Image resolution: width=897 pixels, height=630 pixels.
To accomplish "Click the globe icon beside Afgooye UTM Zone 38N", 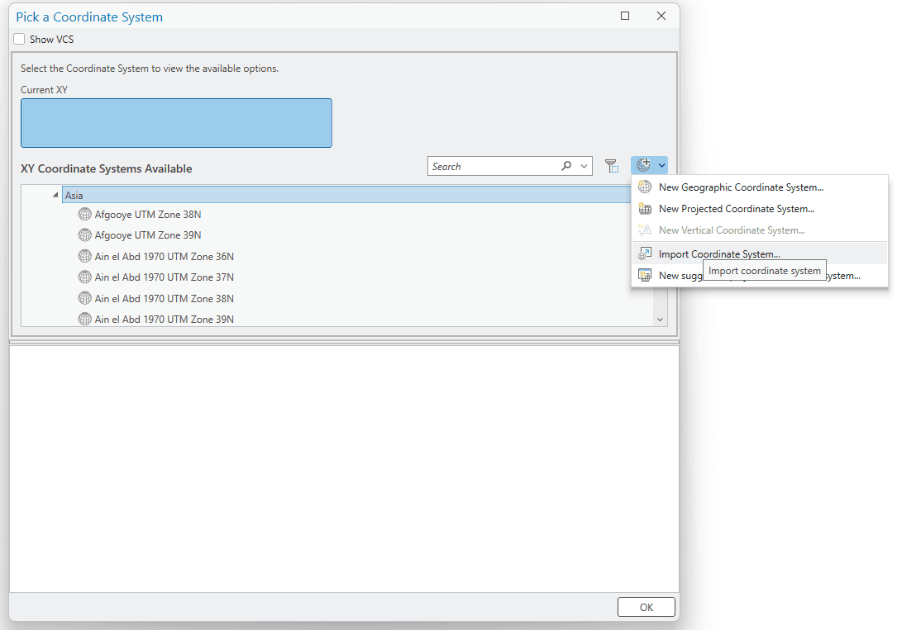I will point(84,214).
